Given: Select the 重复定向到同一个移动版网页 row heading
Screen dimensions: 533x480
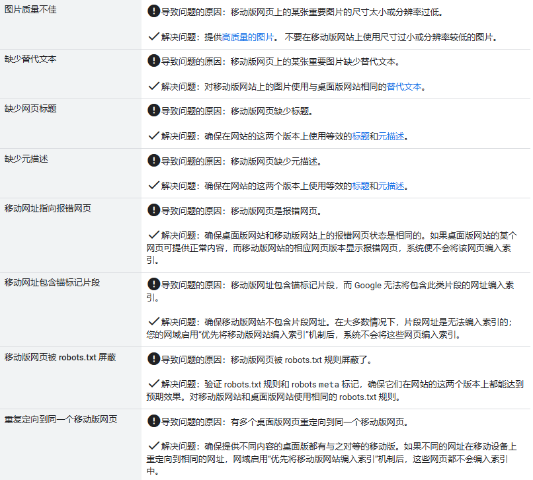Looking at the screenshot, I should [x=61, y=419].
